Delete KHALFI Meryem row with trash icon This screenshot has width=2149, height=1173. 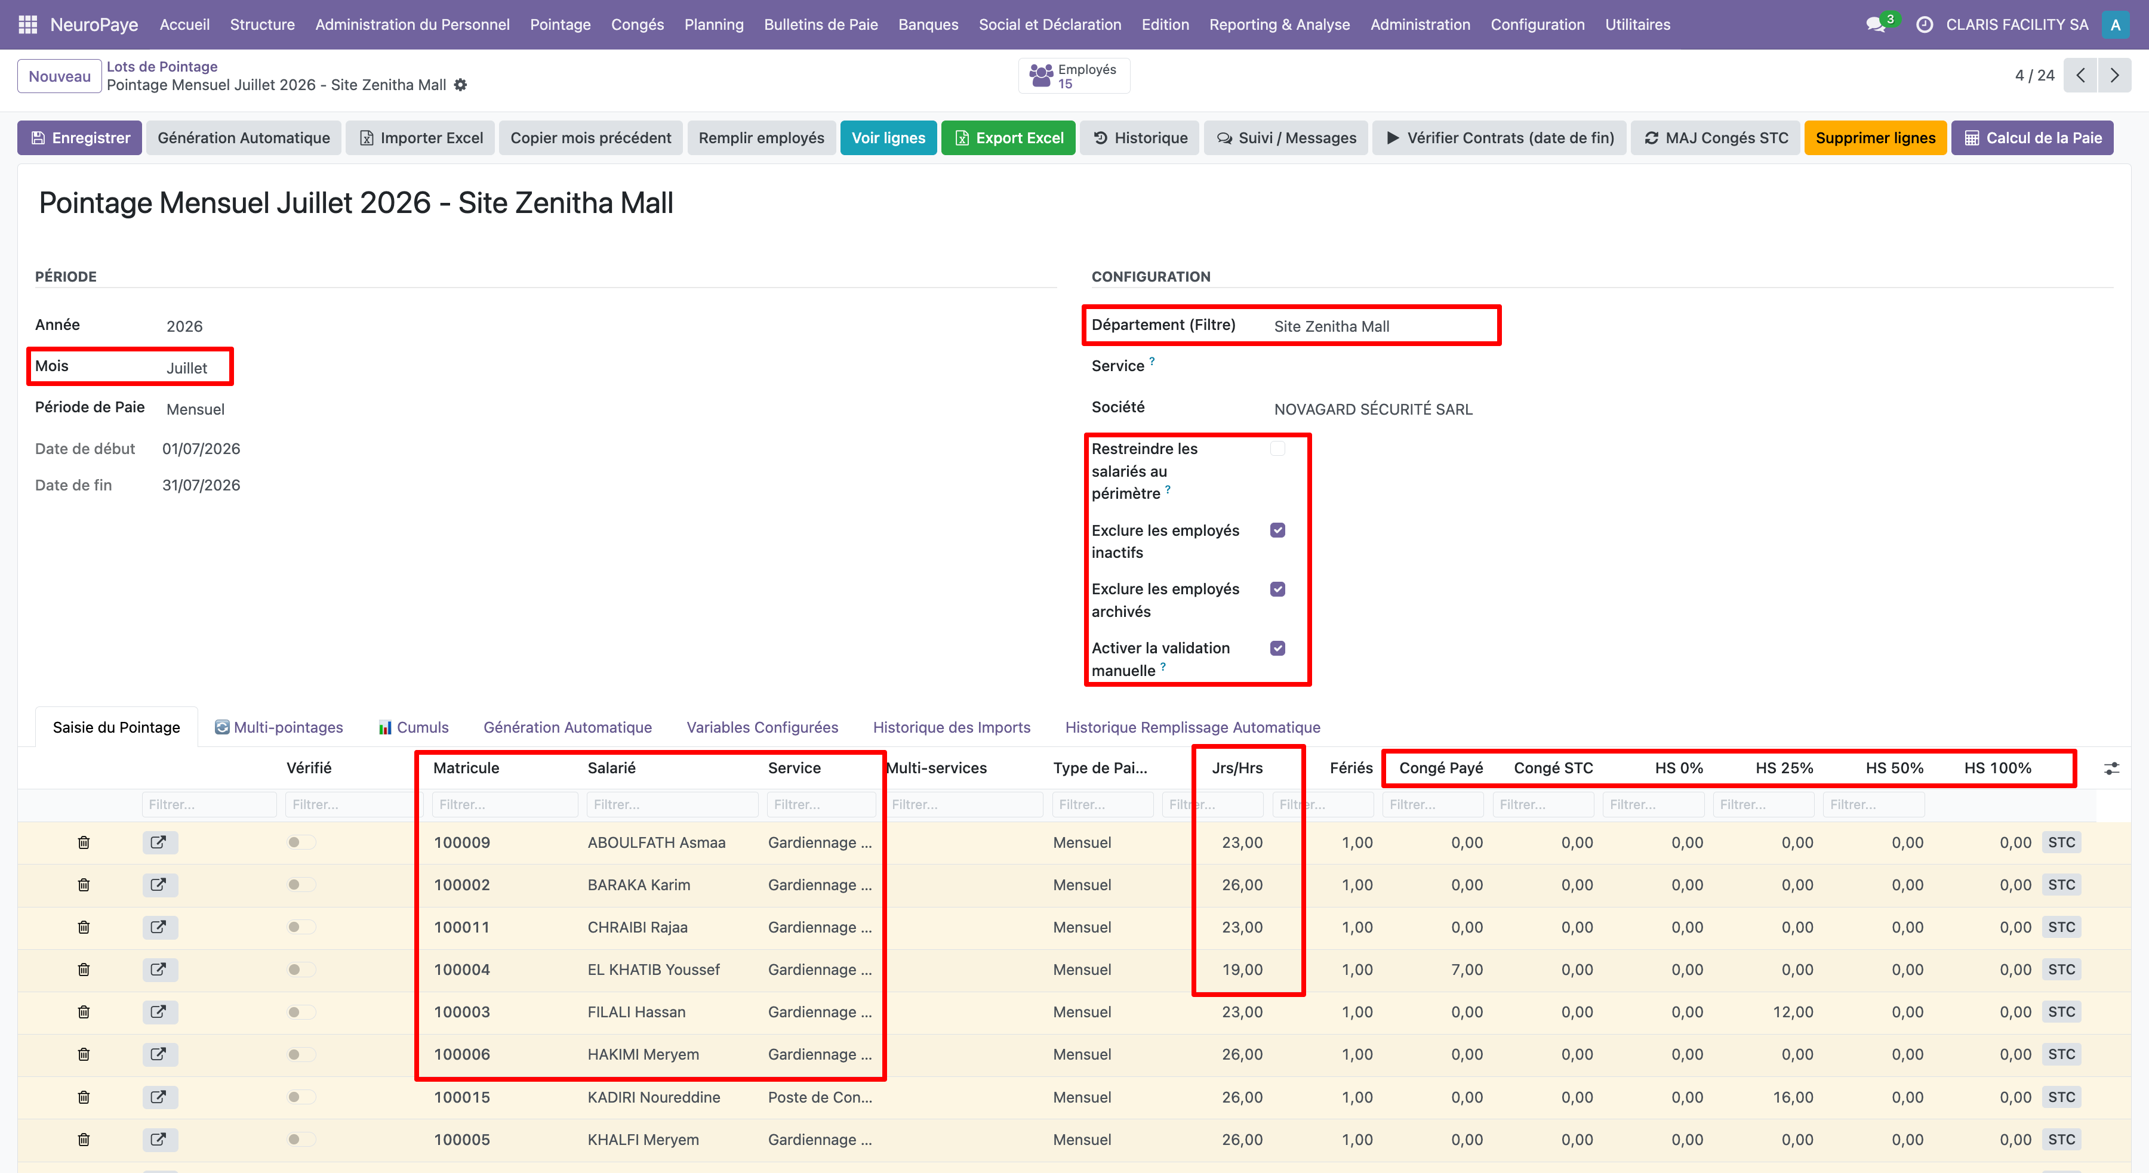84,1140
